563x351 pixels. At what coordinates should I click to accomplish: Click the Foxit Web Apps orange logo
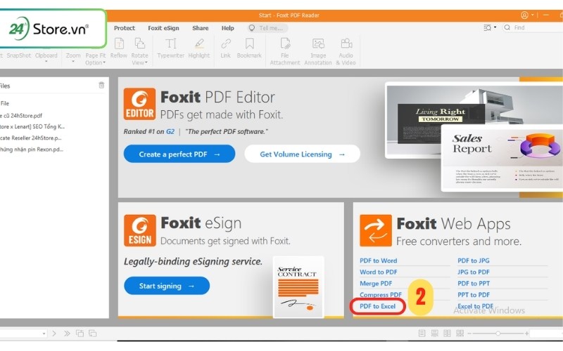coord(376,230)
